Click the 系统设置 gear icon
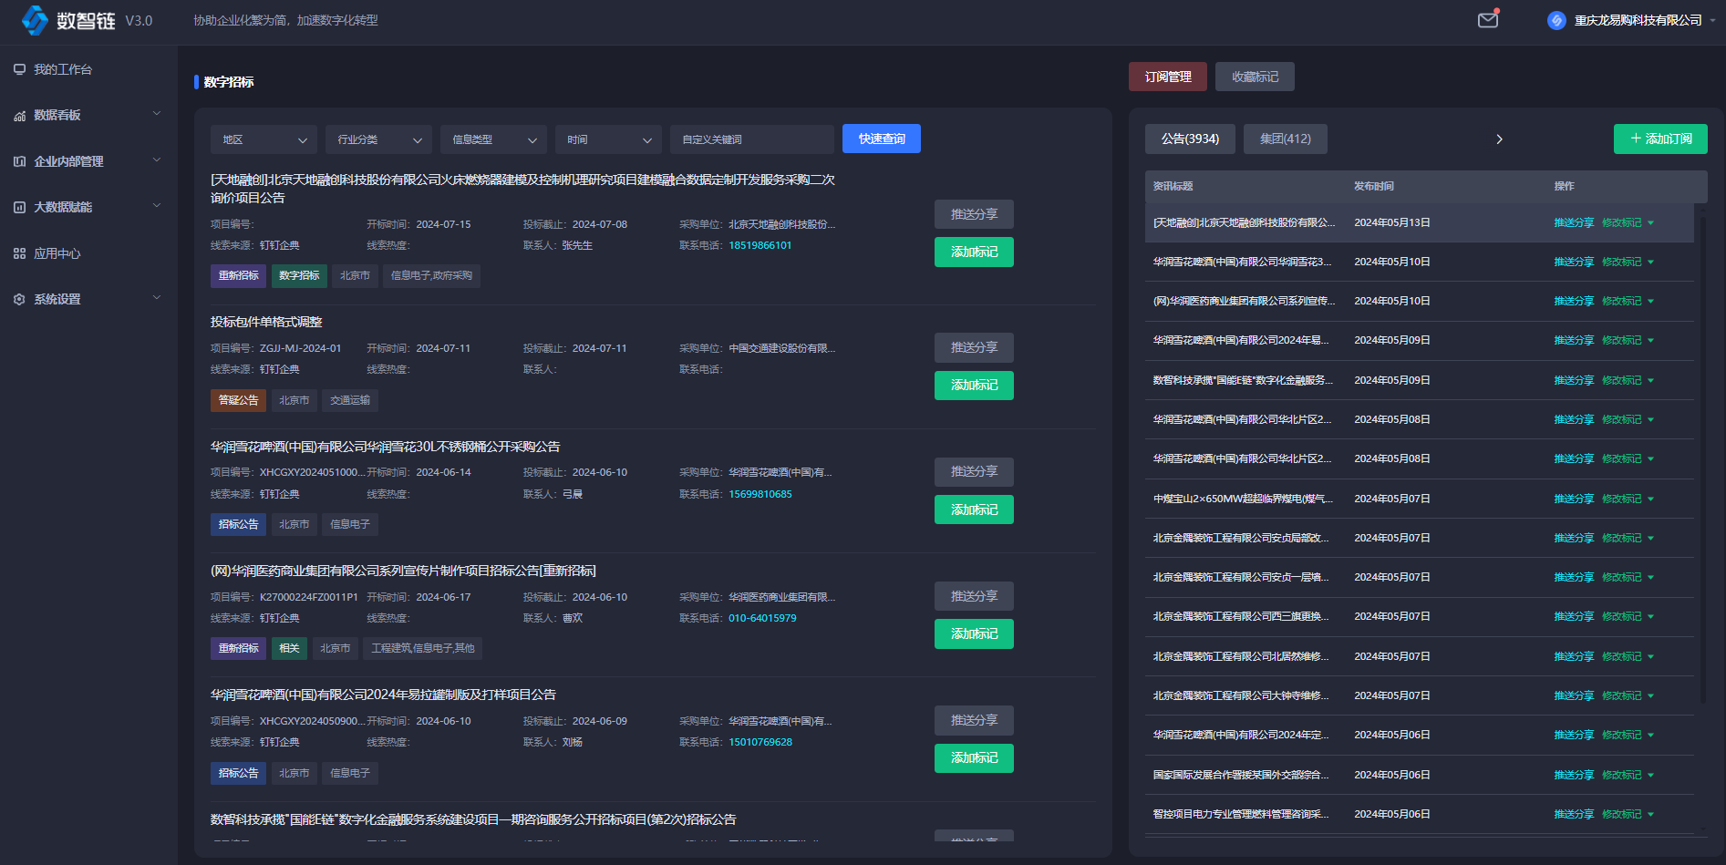1726x865 pixels. [19, 299]
